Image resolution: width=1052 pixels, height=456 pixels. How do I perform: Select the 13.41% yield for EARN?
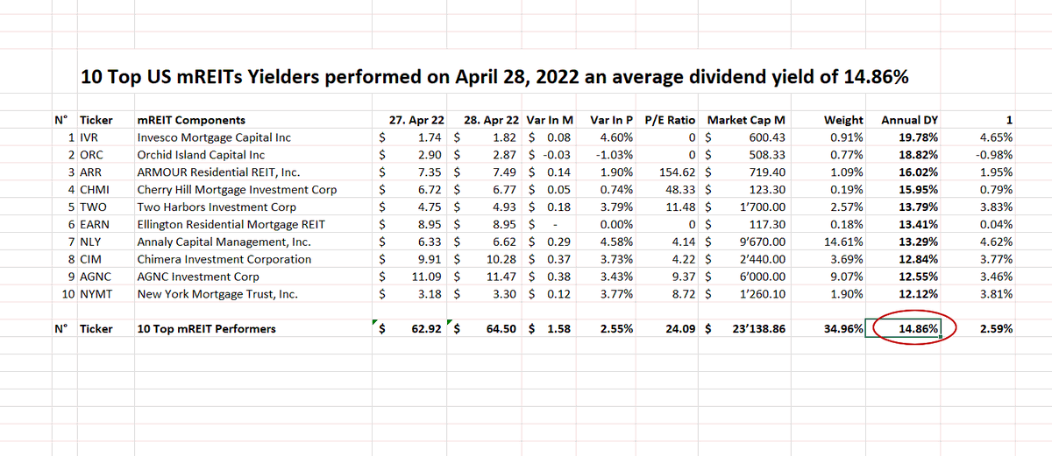tap(918, 224)
